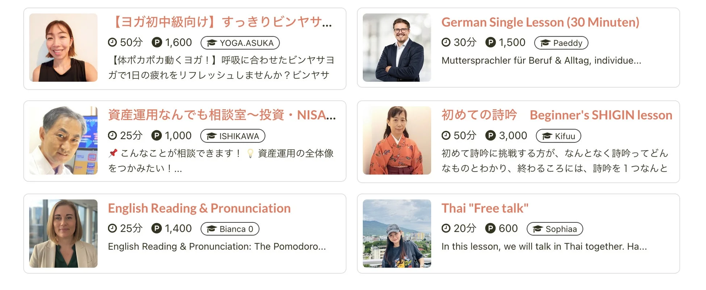Image resolution: width=706 pixels, height=290 pixels.
Task: Click ISHIKAWA's investment consultation lesson card
Action: tap(185, 141)
